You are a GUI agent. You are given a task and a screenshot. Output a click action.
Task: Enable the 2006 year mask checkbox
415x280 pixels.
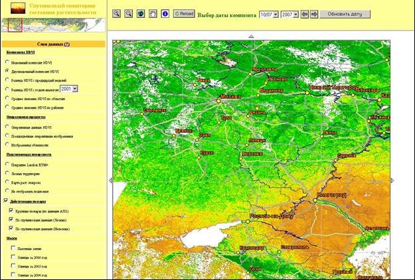(x=14, y=257)
